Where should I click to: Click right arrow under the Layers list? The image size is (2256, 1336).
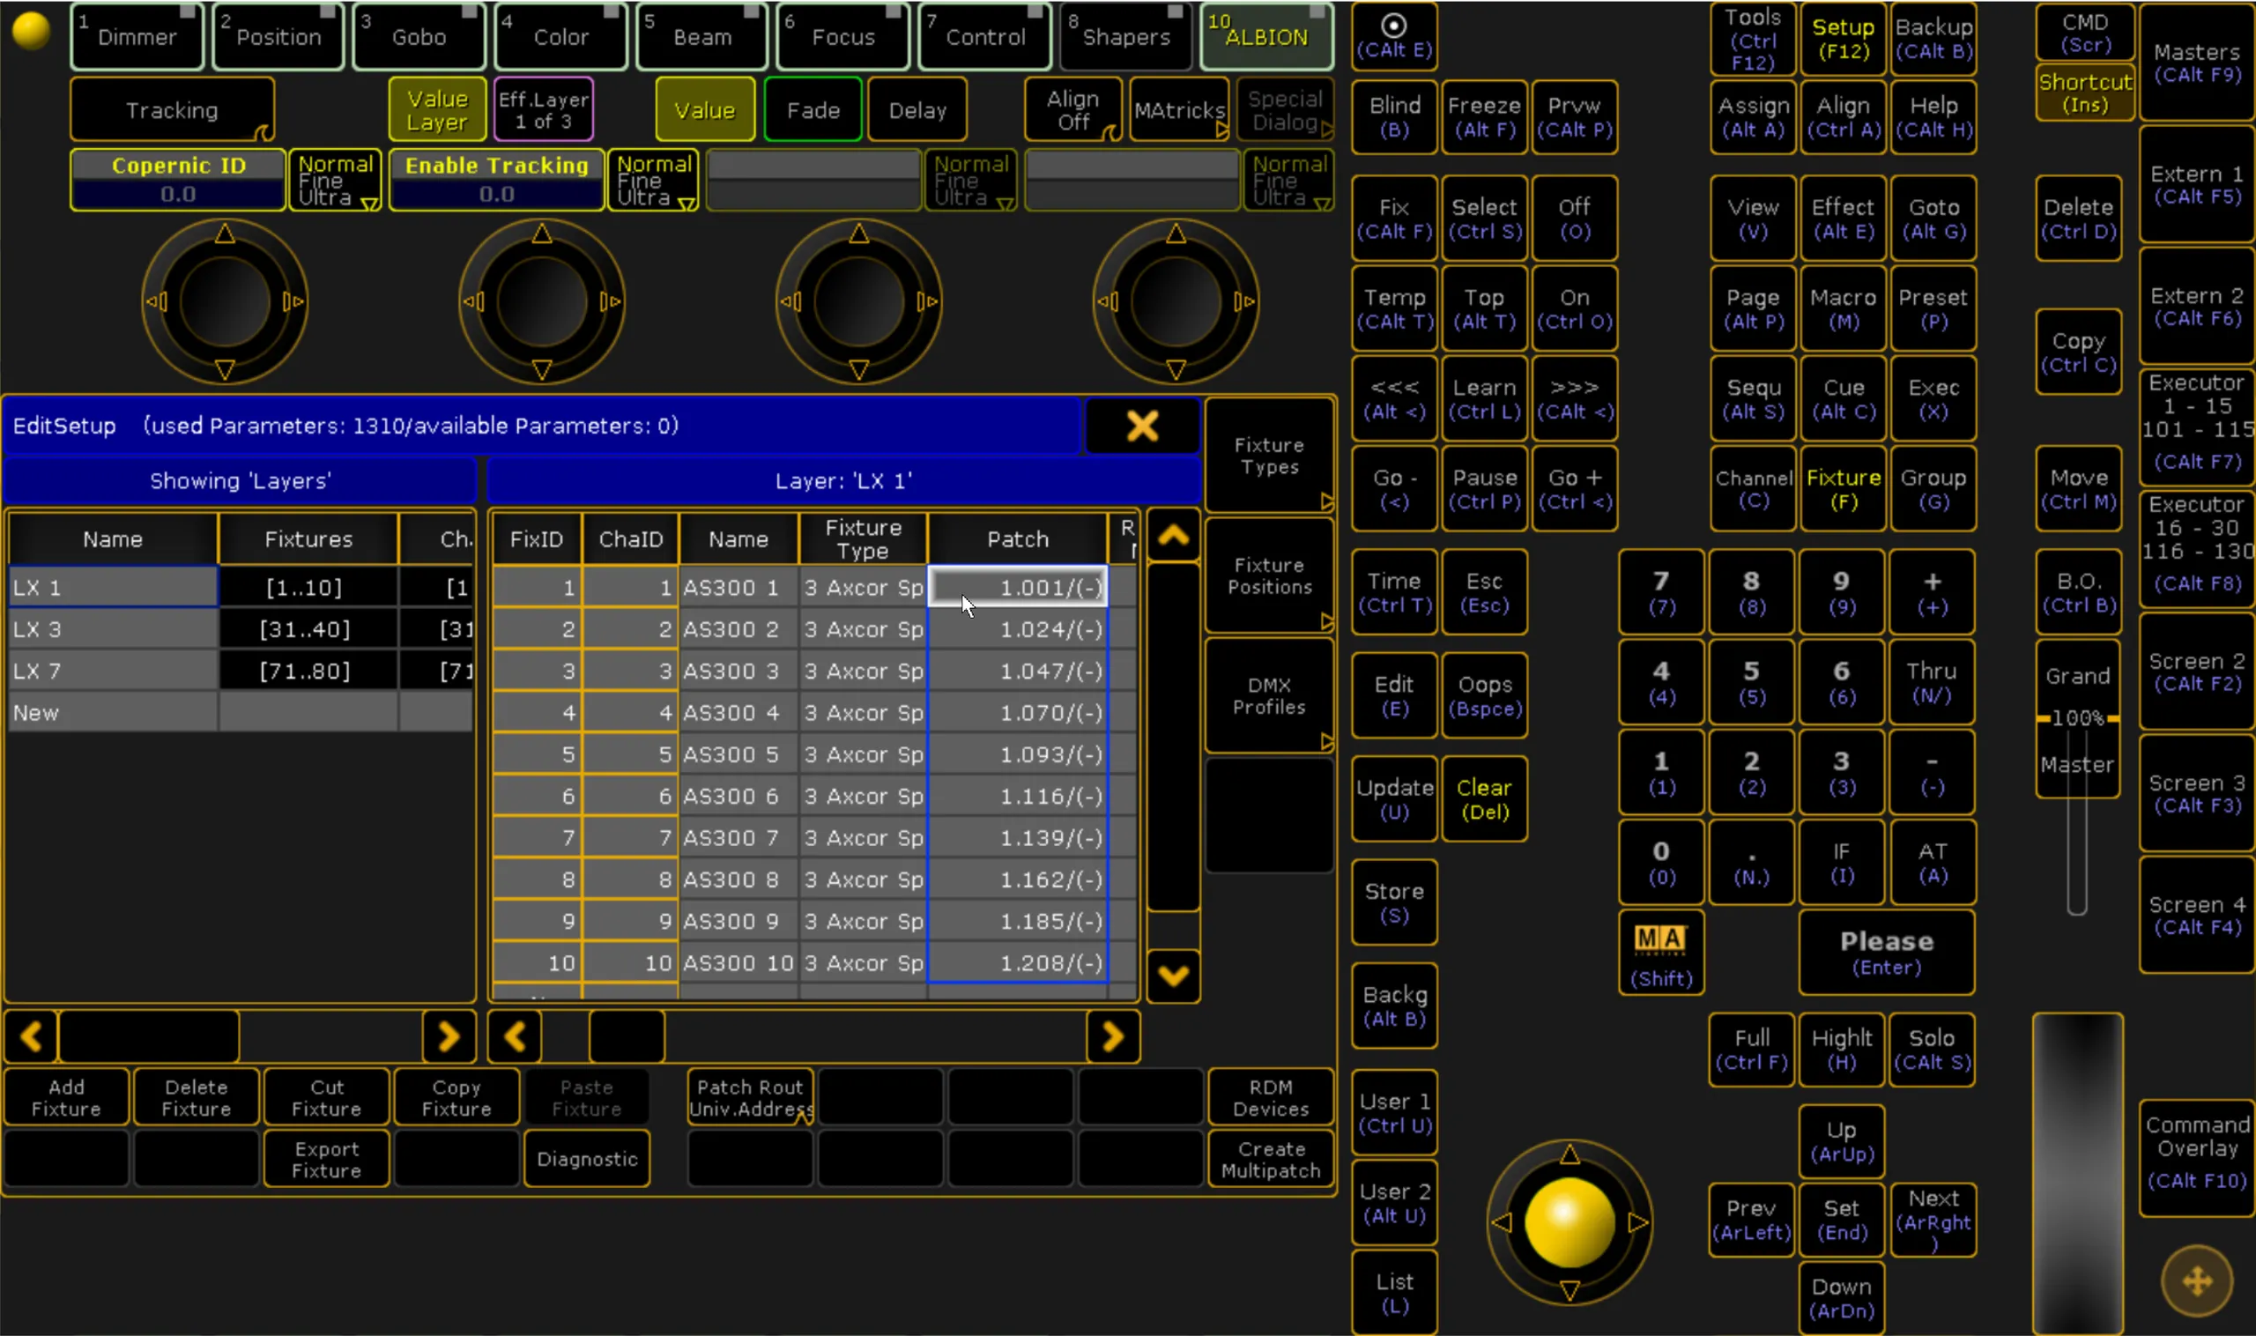pyautogui.click(x=449, y=1037)
